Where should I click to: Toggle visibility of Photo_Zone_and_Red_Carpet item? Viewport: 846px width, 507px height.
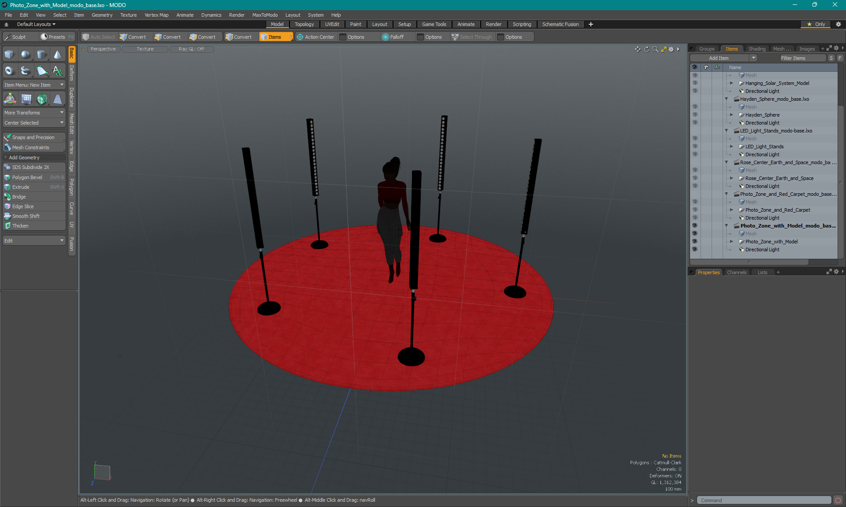tap(695, 210)
